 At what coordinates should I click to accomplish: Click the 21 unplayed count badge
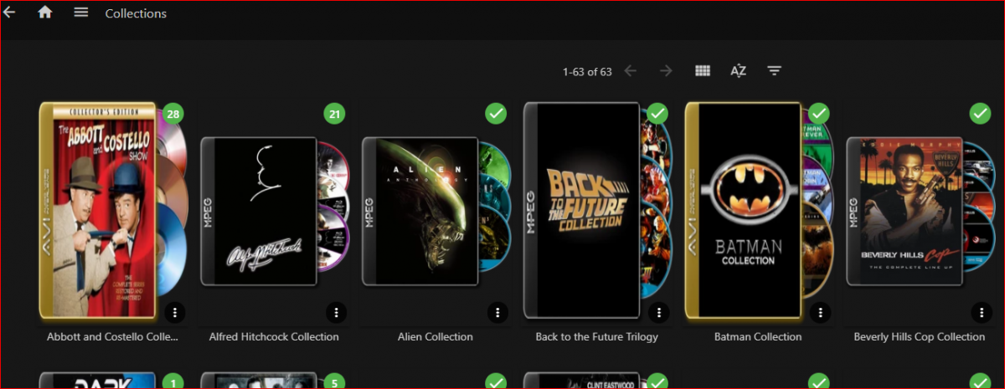click(335, 113)
